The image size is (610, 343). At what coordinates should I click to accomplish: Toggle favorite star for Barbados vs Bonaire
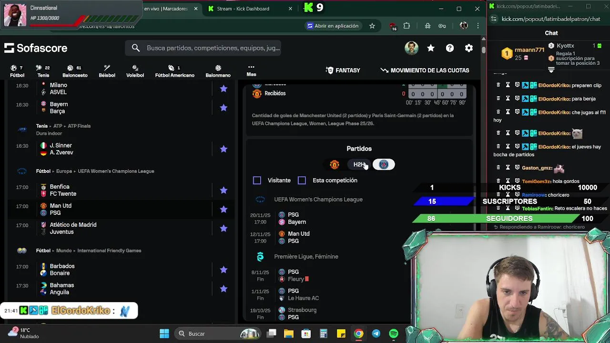(224, 270)
